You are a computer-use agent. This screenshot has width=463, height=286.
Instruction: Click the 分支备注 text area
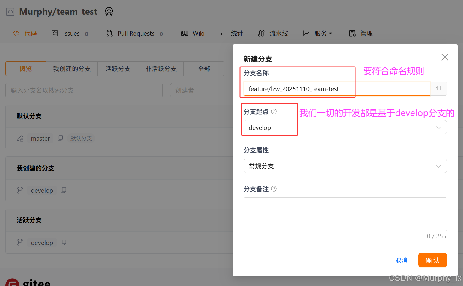(x=345, y=214)
